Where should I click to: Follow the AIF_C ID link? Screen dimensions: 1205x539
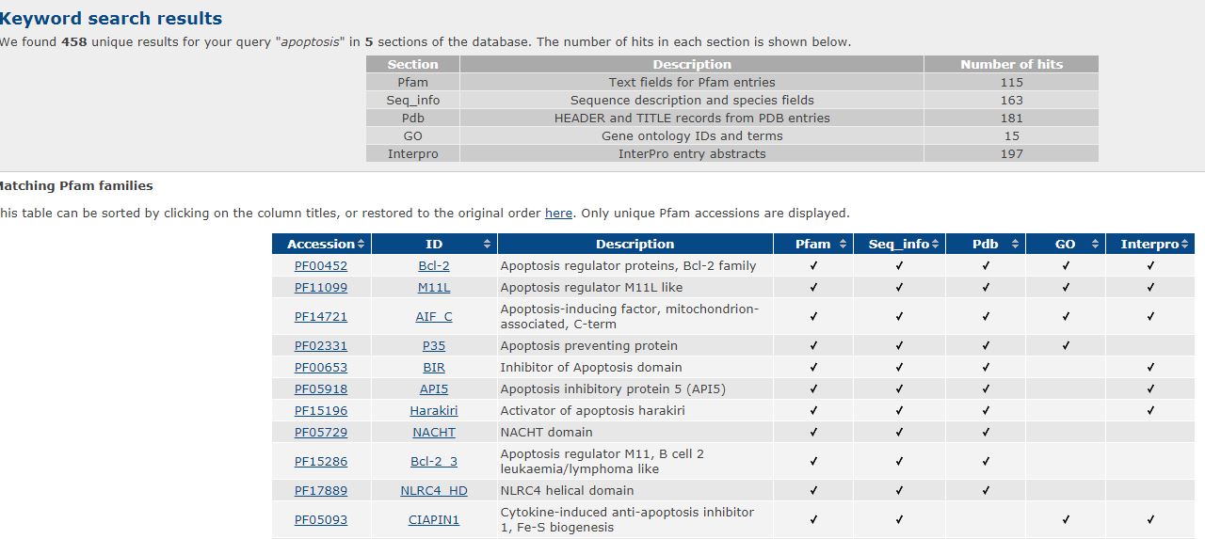[434, 317]
